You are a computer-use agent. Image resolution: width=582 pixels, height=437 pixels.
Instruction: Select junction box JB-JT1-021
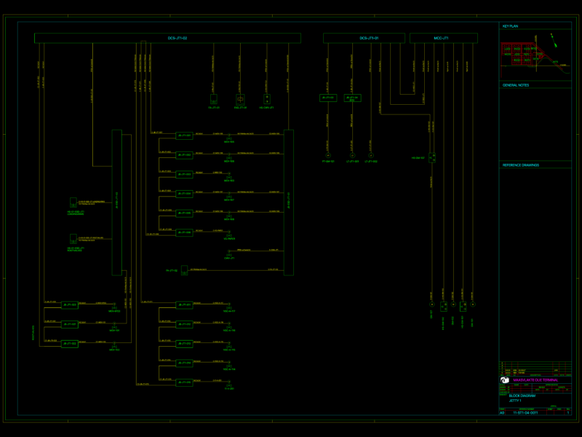[x=69, y=324]
